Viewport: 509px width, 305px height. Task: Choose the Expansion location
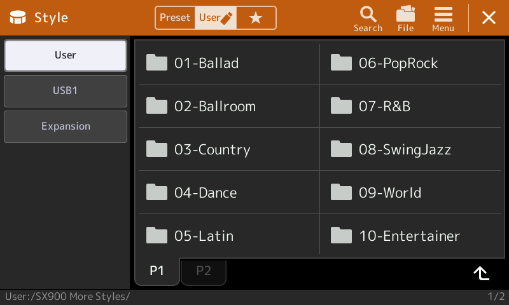66,126
